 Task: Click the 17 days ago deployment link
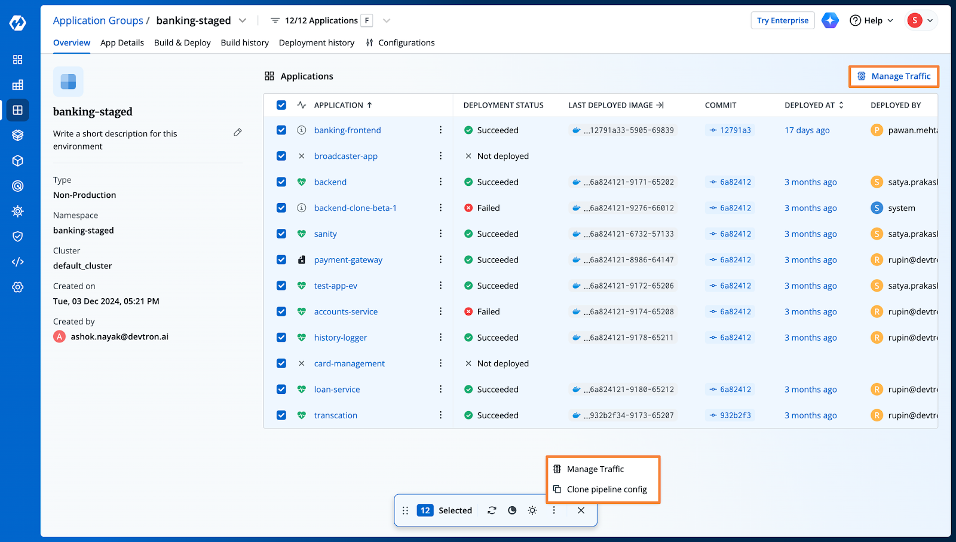807,130
